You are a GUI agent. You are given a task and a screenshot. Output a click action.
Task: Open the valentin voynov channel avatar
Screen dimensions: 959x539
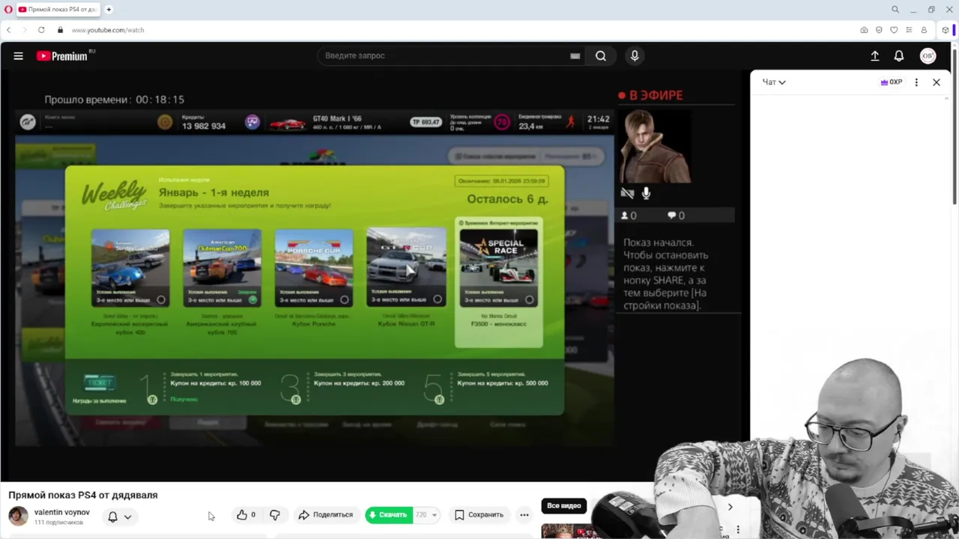coord(18,516)
